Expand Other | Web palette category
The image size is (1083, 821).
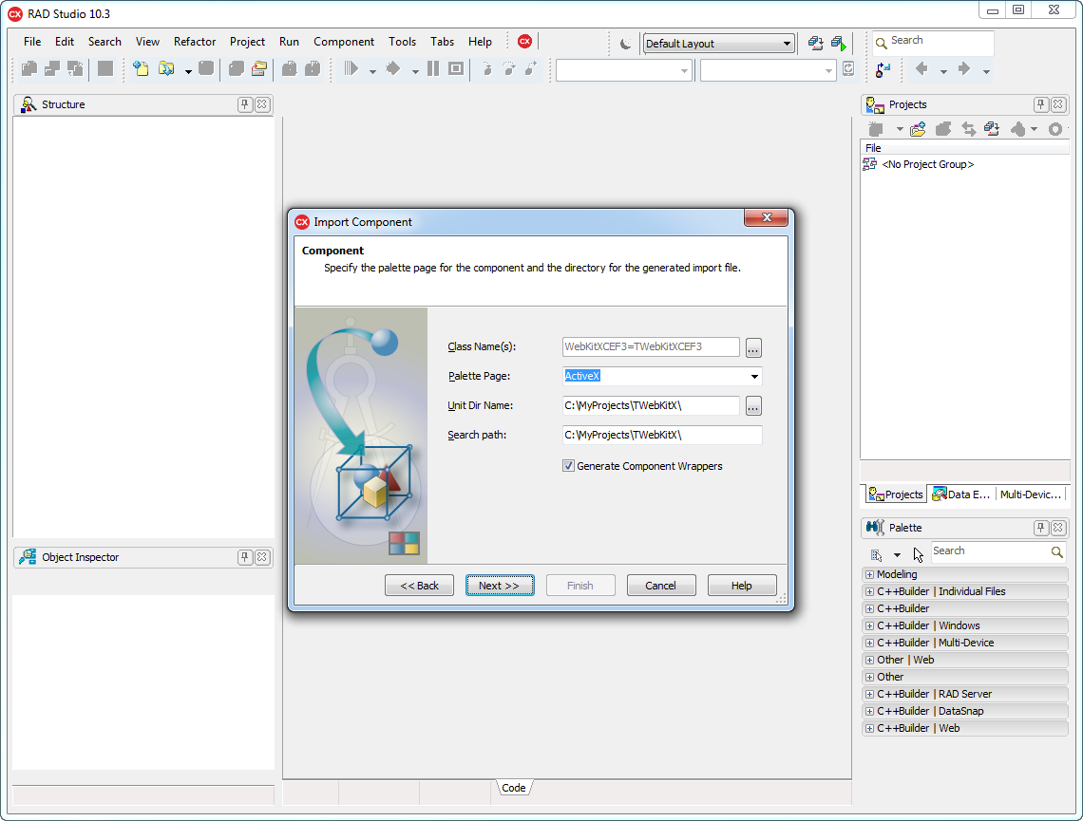(869, 660)
